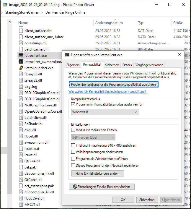Select the QtCore4.dll file name
The height and width of the screenshot is (209, 191).
point(33,180)
